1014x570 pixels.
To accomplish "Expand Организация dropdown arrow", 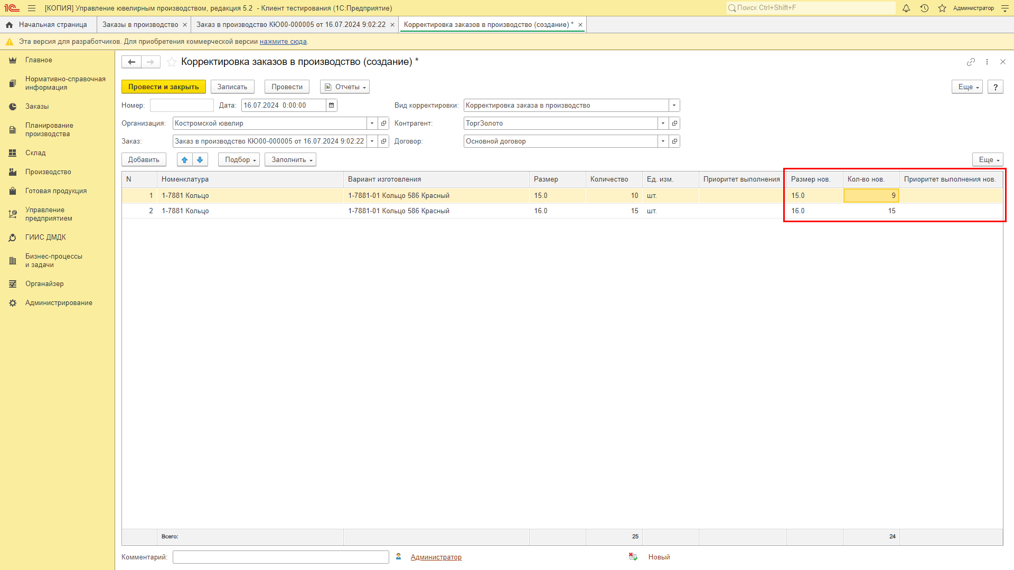I will (x=372, y=123).
